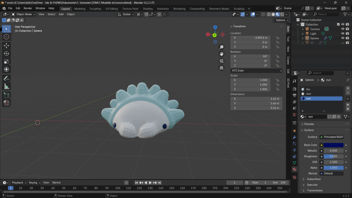Hide the Camera object in outliner

pos(342,29)
